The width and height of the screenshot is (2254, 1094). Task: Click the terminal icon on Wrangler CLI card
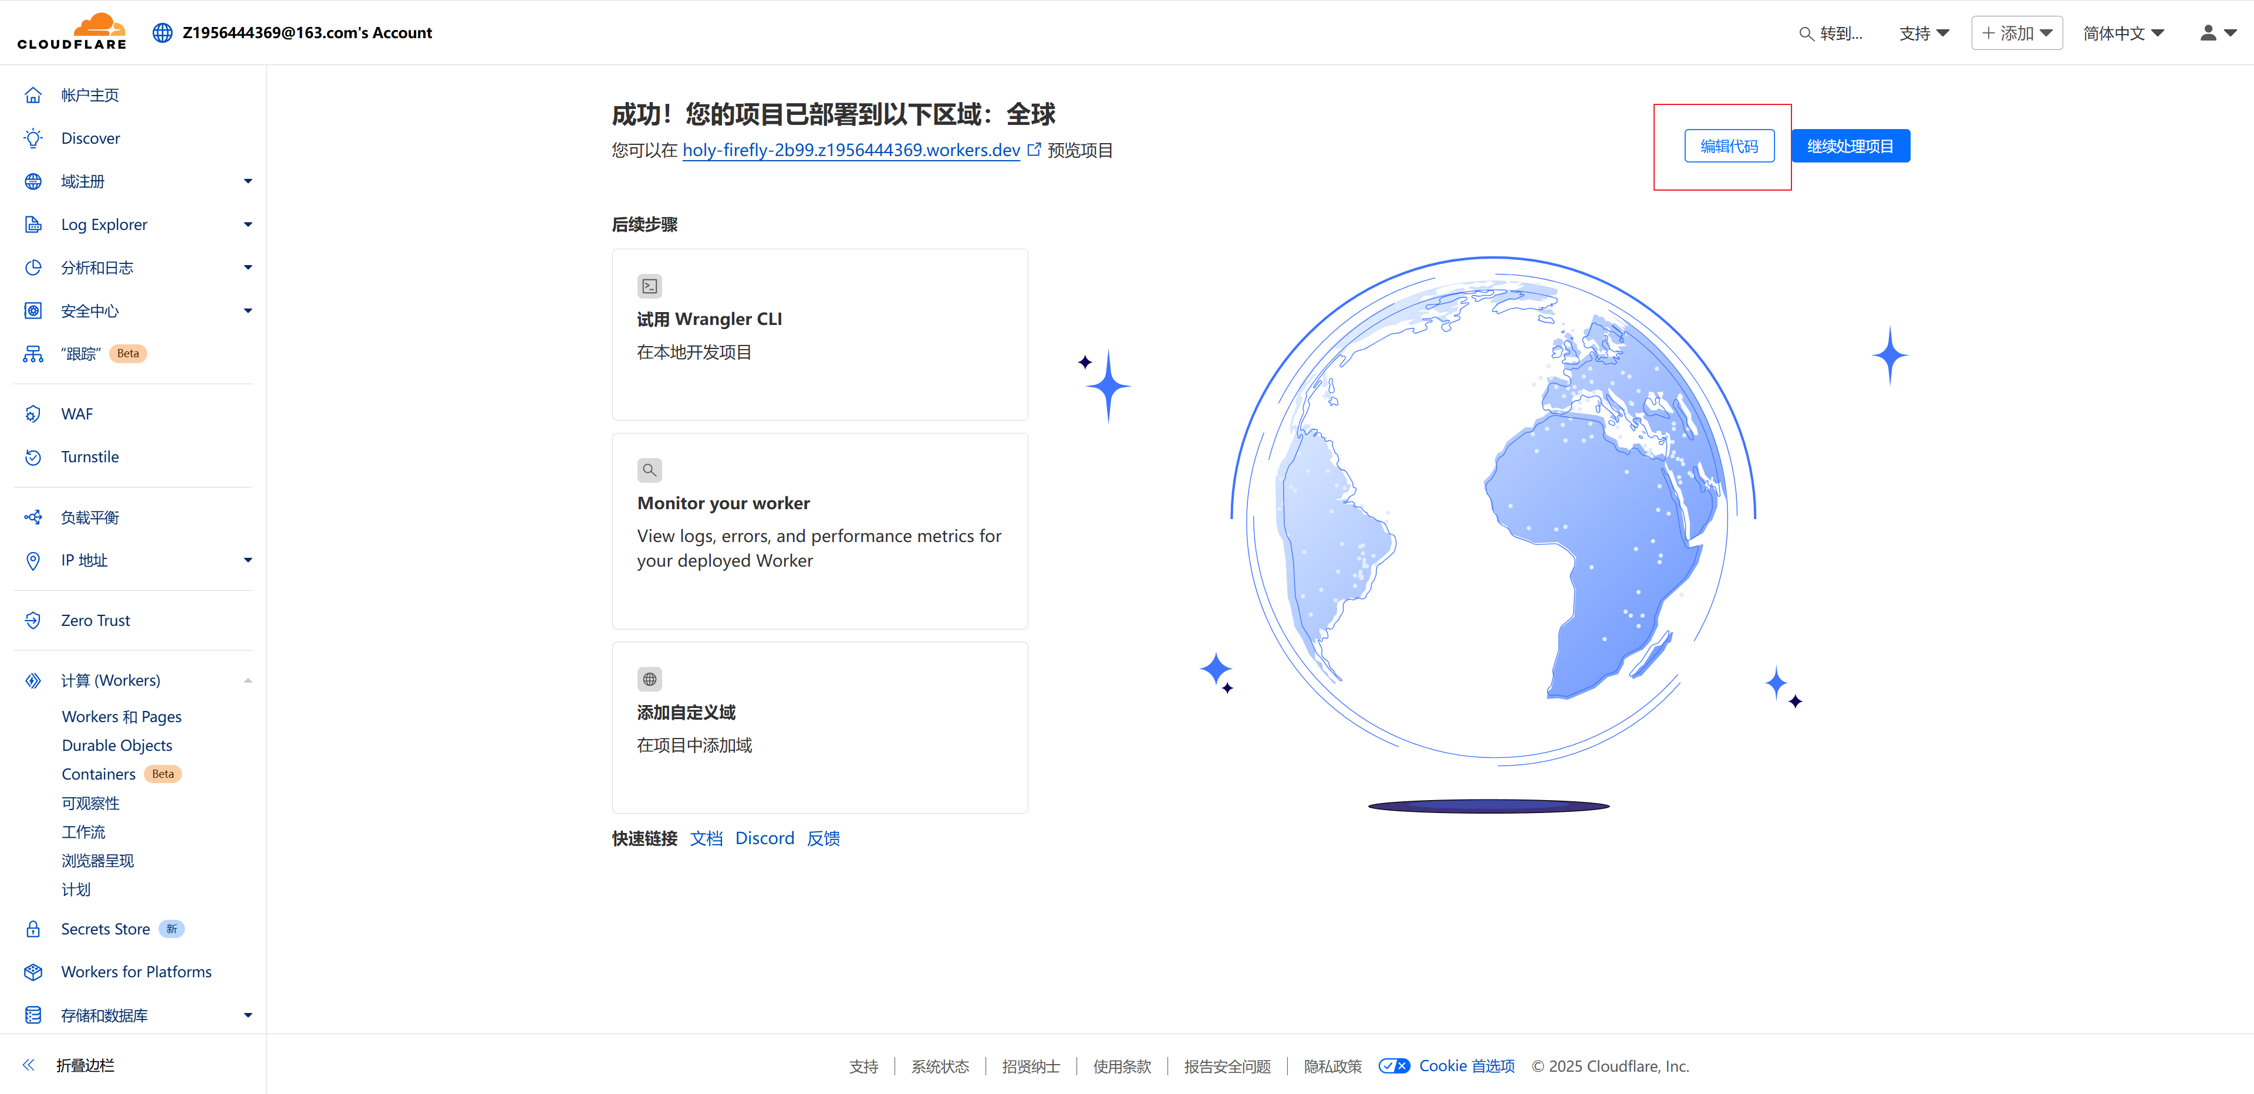[x=649, y=286]
